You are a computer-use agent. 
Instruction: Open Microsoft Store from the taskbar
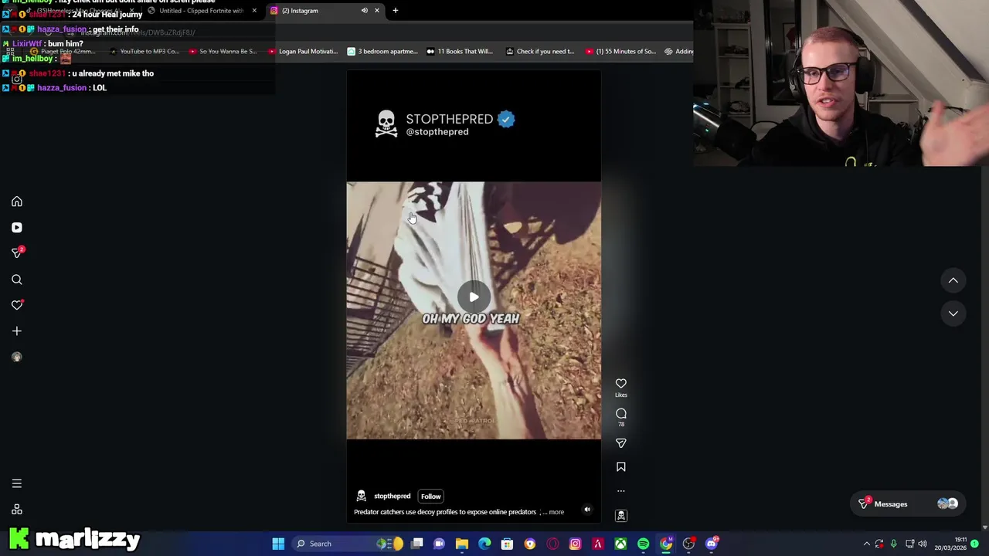click(507, 544)
